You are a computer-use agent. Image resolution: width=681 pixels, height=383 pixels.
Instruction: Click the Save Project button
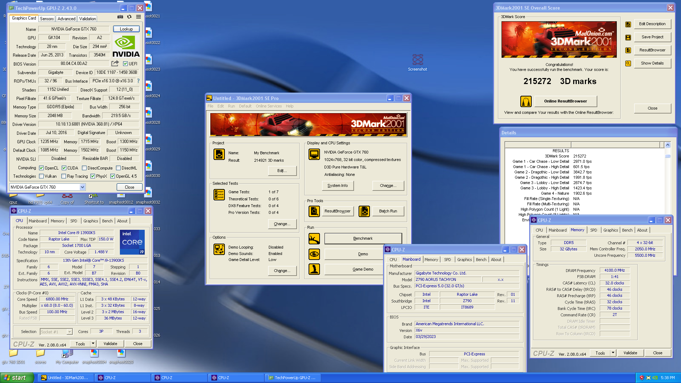(652, 37)
